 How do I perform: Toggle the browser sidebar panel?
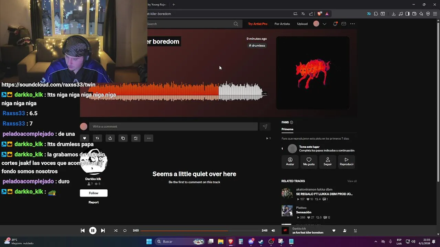pyautogui.click(x=407, y=14)
